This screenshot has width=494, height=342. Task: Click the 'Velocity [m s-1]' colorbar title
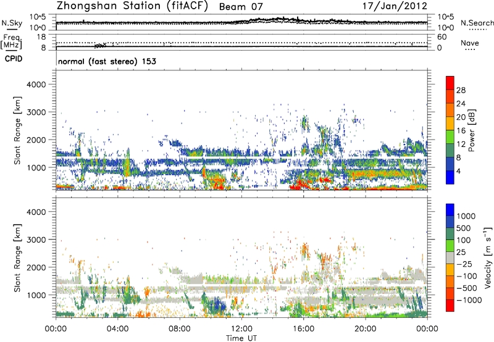[x=488, y=257]
